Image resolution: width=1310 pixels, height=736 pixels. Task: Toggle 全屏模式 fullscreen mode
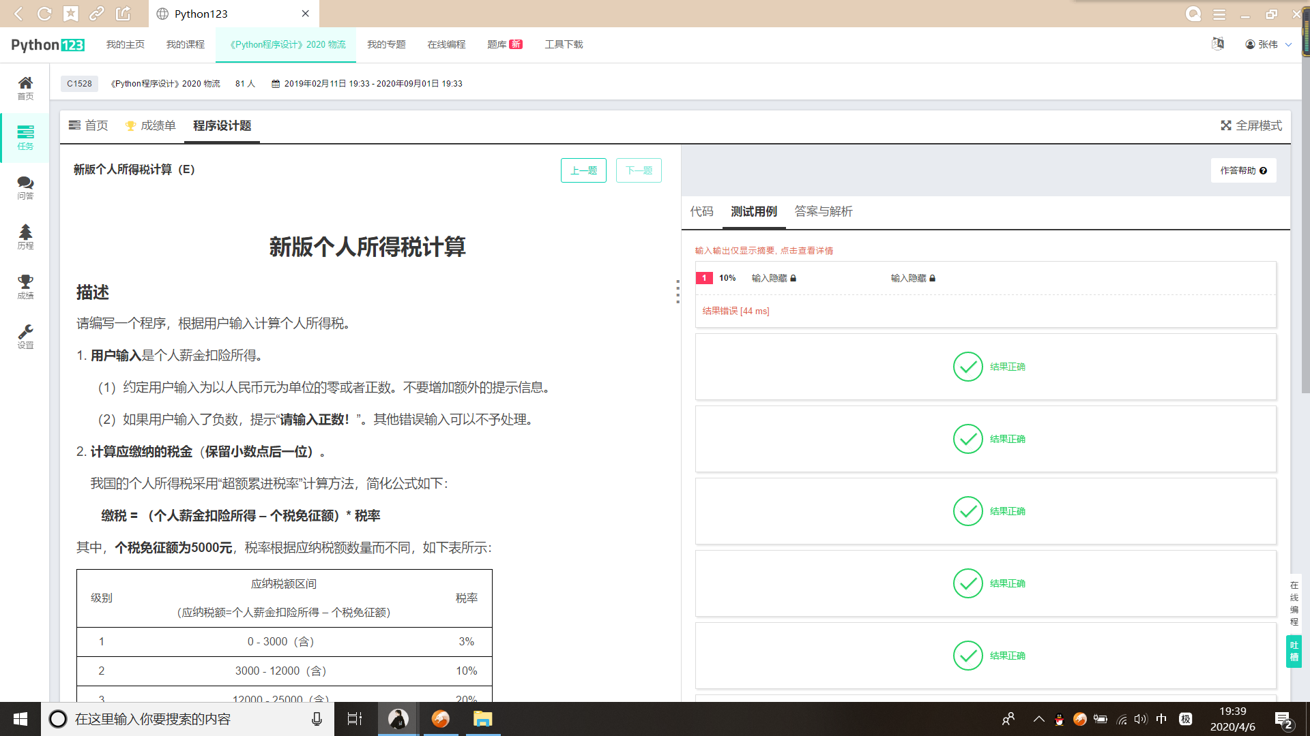1251,125
